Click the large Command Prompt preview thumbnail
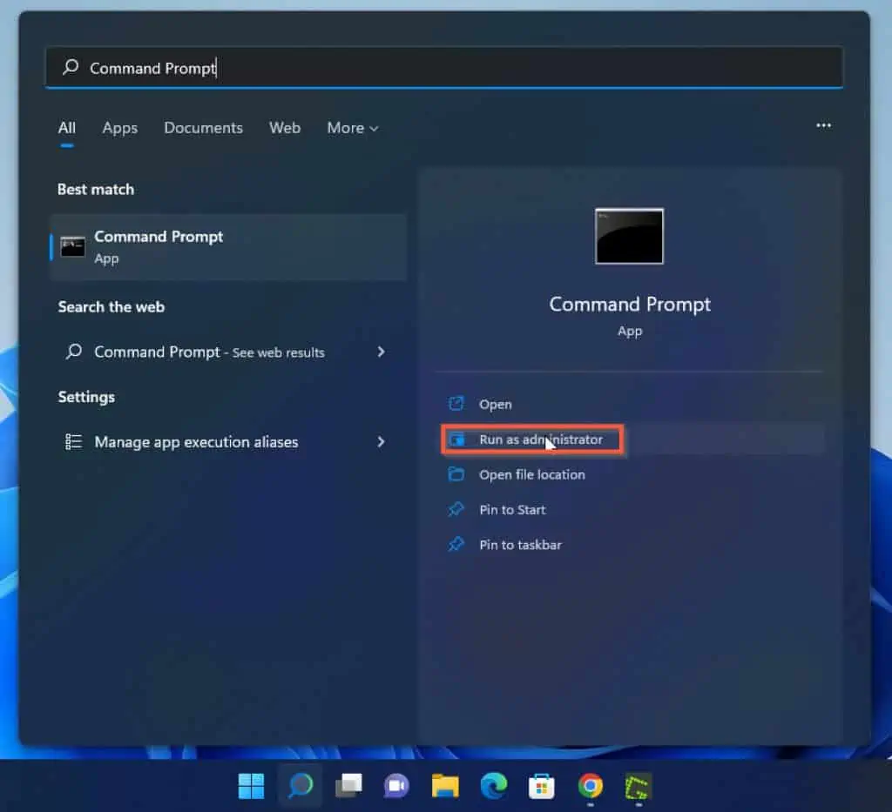The image size is (892, 812). [629, 237]
